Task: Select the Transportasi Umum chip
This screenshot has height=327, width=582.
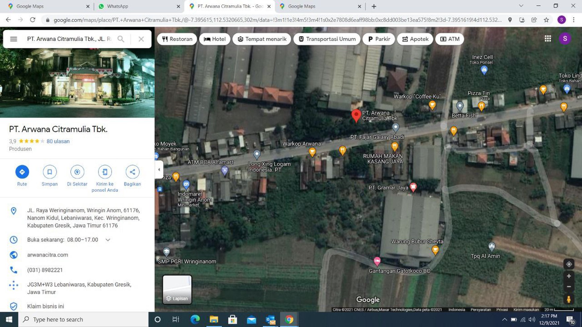Action: [327, 39]
